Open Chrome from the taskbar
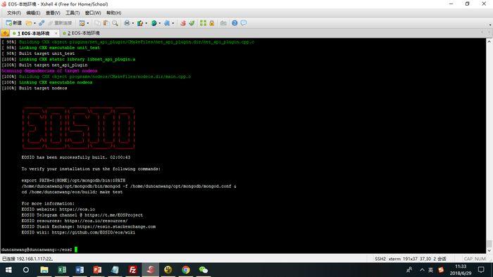Image resolution: width=493 pixels, height=277 pixels. pyautogui.click(x=186, y=270)
